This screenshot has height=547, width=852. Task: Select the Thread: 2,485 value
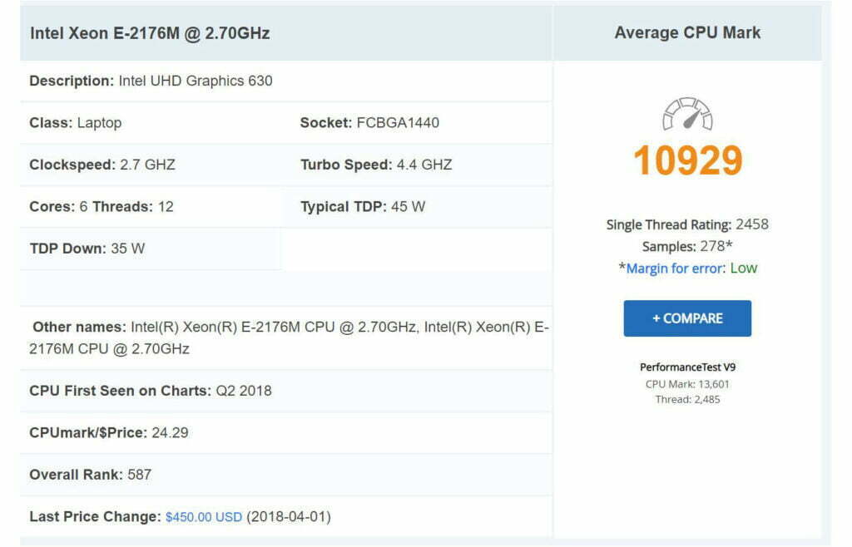click(687, 399)
